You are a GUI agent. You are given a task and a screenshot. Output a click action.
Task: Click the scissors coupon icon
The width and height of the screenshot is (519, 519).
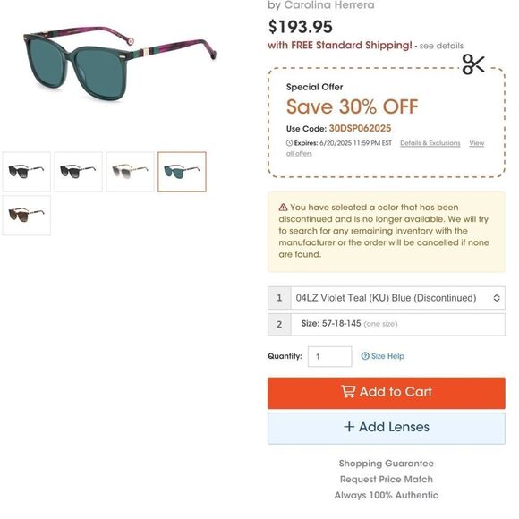tap(473, 64)
